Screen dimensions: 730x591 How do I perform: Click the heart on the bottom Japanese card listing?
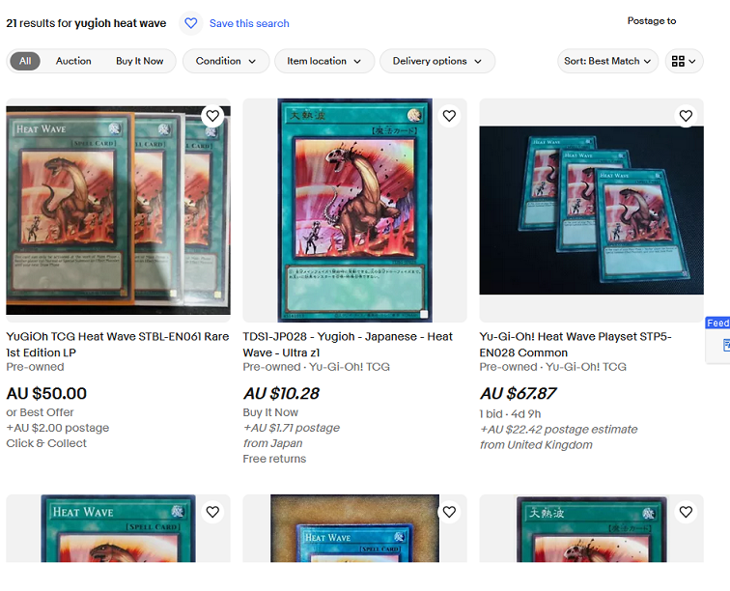tap(686, 512)
